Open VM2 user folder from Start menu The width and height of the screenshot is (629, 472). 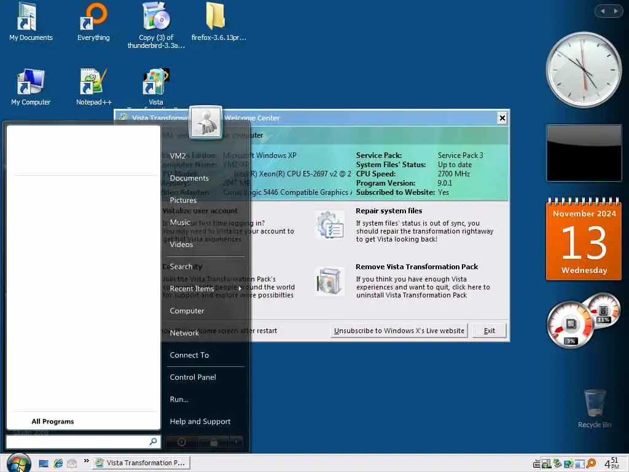click(178, 155)
